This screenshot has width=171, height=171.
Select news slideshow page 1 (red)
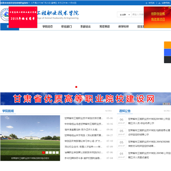tap(43, 152)
